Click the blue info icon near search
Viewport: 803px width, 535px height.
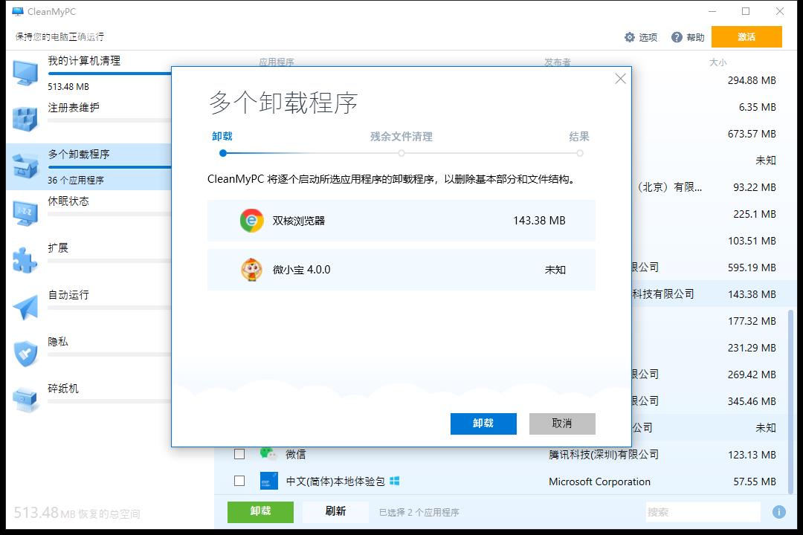coord(779,511)
